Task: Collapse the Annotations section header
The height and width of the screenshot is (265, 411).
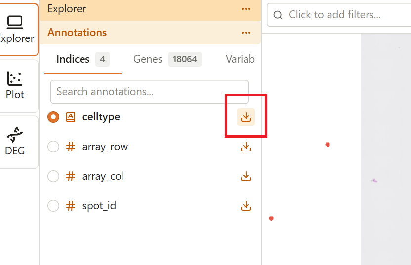Action: [x=150, y=33]
